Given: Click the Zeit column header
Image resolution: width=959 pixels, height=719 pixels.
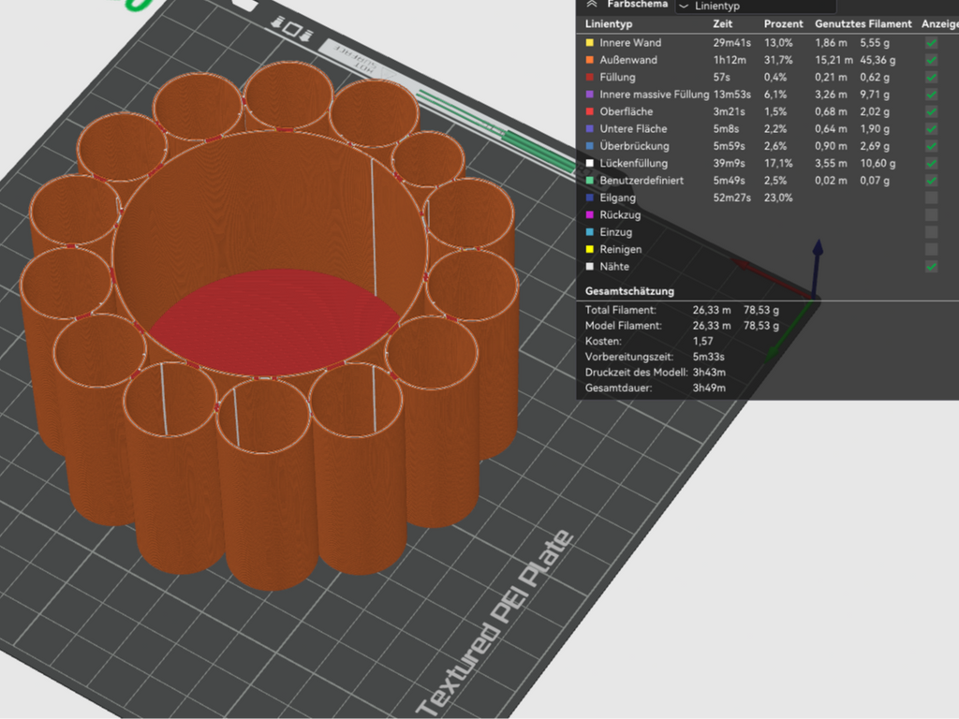Looking at the screenshot, I should 722,23.
